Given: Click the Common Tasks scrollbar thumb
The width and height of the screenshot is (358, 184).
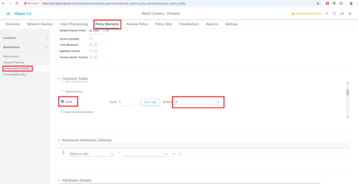Looking at the screenshot, I should (x=348, y=92).
